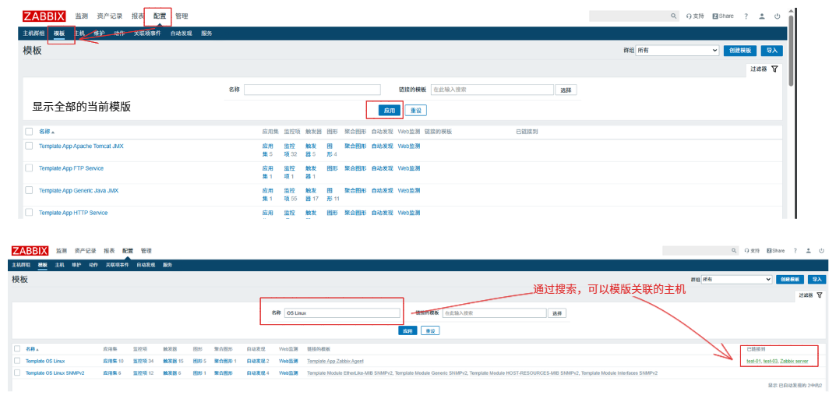Click 创建模板 button on OS Linux search page
Image resolution: width=836 pixels, height=399 pixels.
789,279
